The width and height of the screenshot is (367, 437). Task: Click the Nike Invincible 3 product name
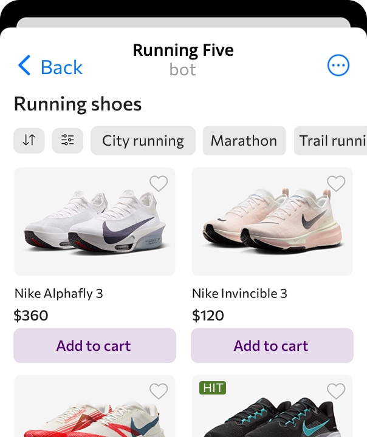[239, 294]
